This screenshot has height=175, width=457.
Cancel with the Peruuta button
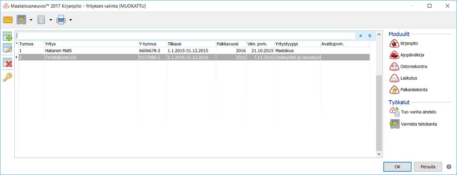tap(428, 167)
